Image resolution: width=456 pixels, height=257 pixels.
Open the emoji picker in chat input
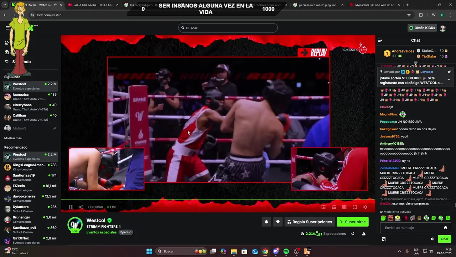pos(446,228)
